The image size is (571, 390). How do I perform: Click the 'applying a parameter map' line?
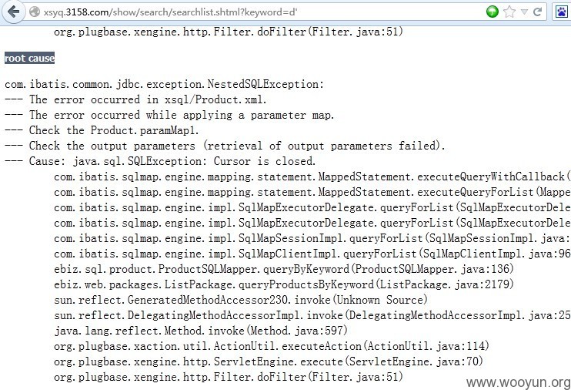pyautogui.click(x=169, y=115)
